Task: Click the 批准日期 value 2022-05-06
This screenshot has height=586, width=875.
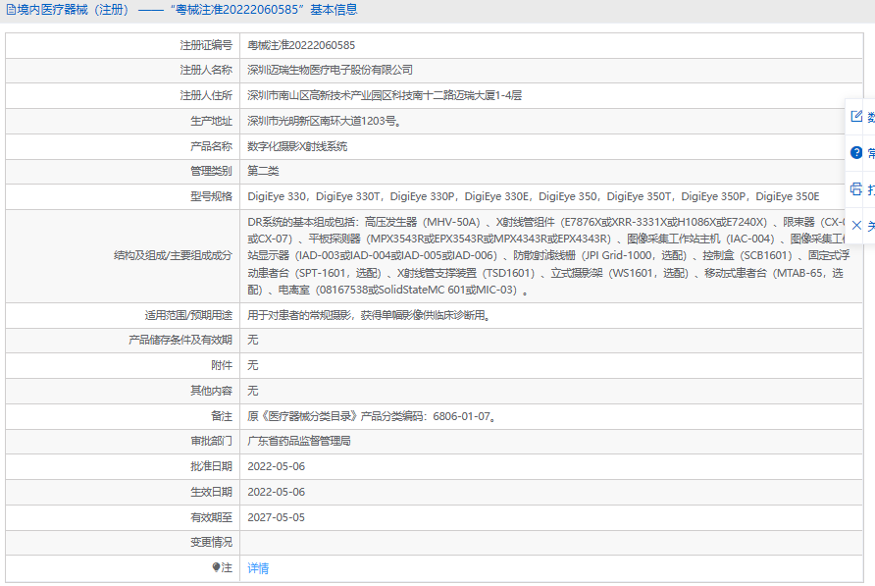Action: pos(277,466)
